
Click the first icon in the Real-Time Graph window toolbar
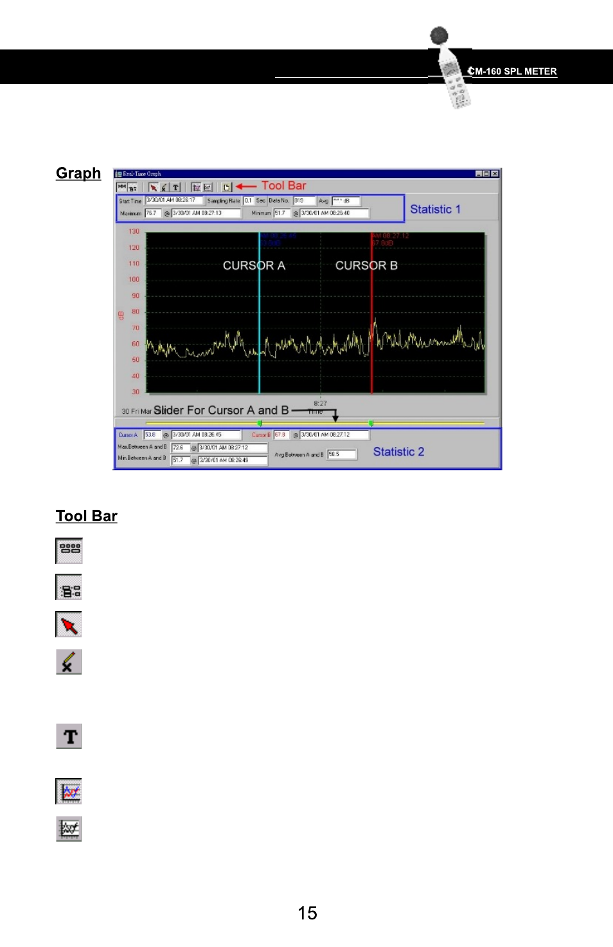tap(121, 188)
